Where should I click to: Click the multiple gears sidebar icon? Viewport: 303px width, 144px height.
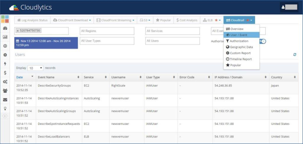(5, 82)
